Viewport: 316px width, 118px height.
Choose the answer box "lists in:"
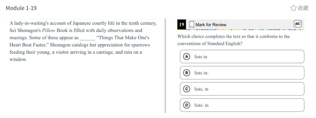tap(242, 73)
